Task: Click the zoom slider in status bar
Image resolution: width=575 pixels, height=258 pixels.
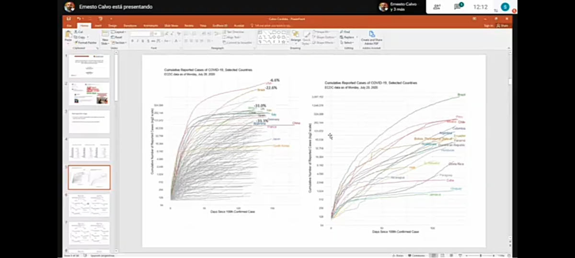Action: pos(481,256)
